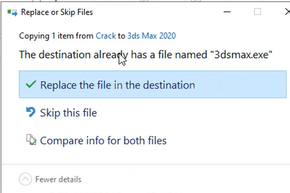Screen dimensions: 290x193
Task: Close the Replace or Skip Files dialog
Action: [287, 12]
